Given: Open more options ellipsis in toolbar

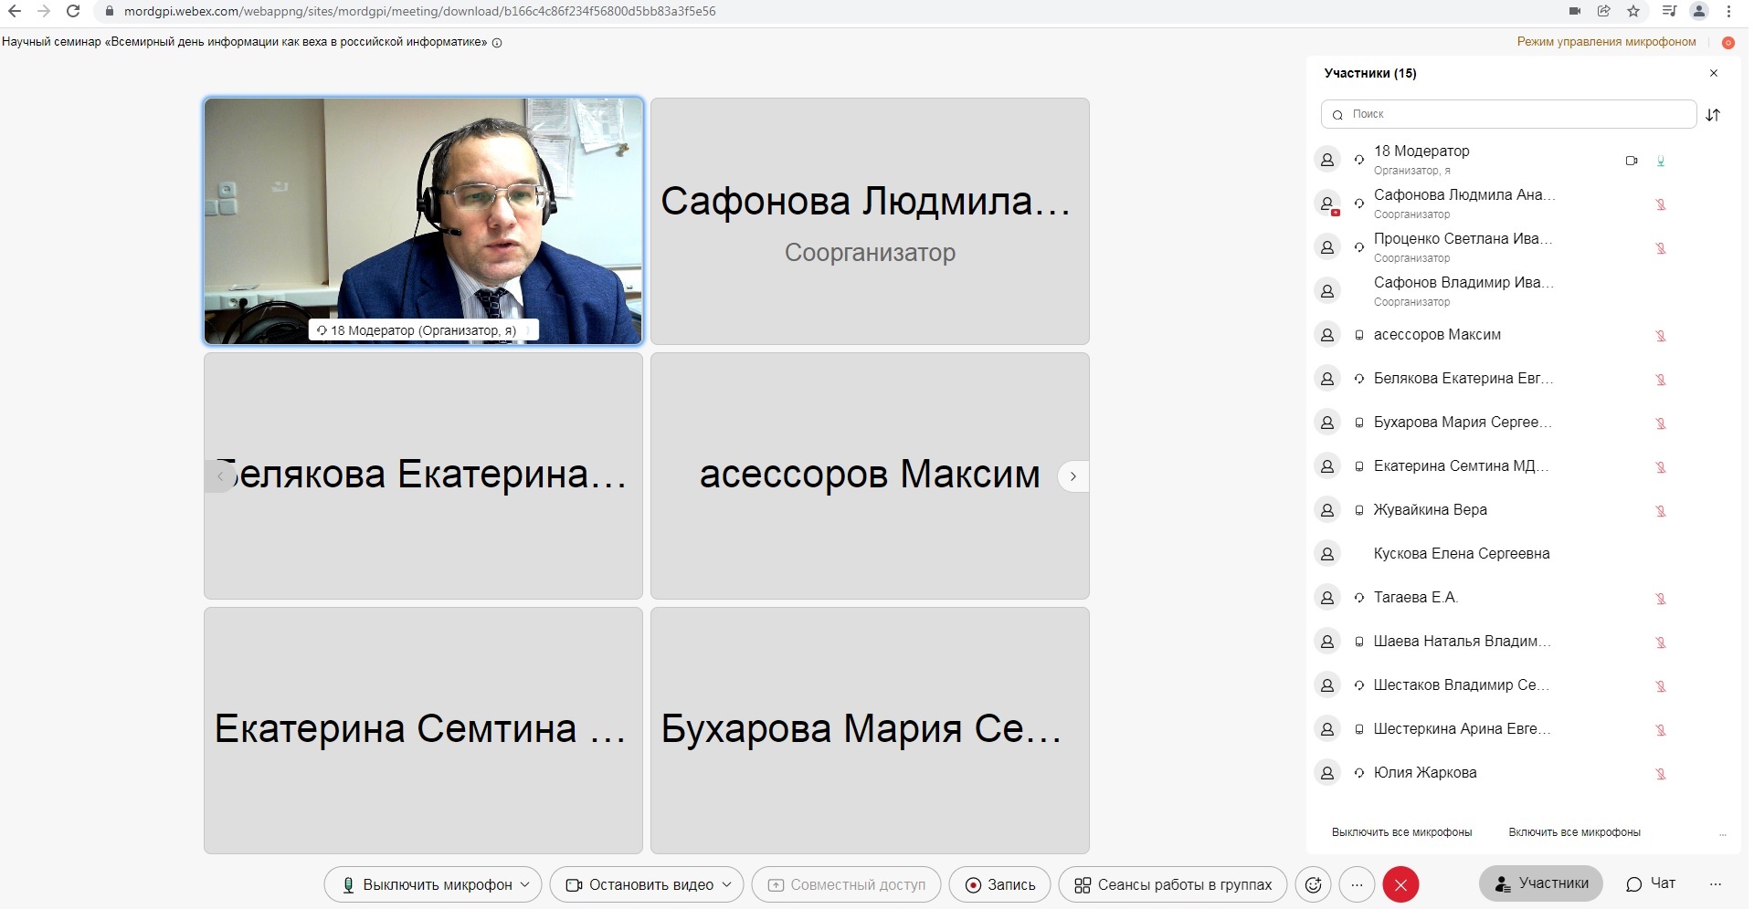Looking at the screenshot, I should [x=1357, y=884].
